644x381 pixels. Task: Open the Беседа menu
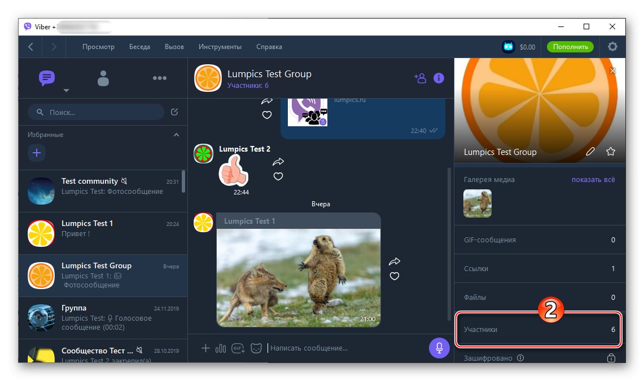pos(139,47)
